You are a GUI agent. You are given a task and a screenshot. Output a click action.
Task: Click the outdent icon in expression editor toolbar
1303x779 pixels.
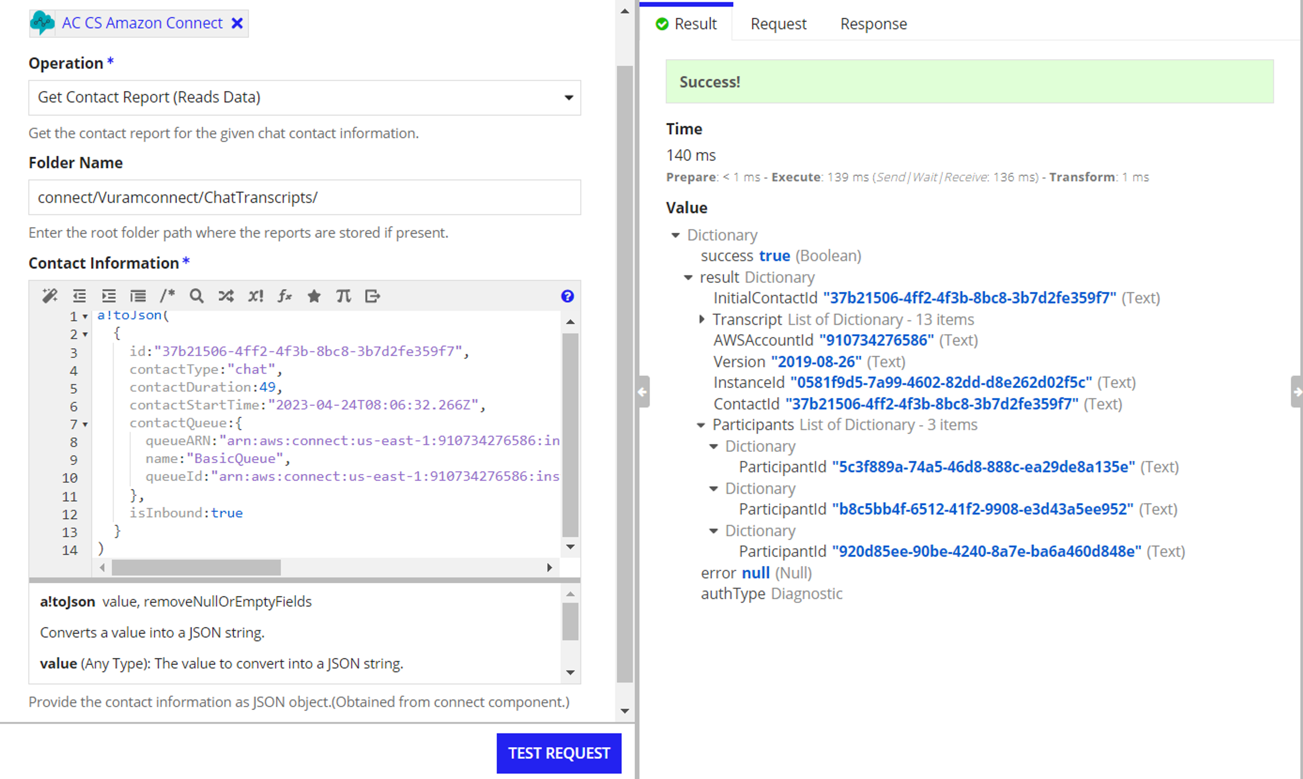tap(79, 296)
